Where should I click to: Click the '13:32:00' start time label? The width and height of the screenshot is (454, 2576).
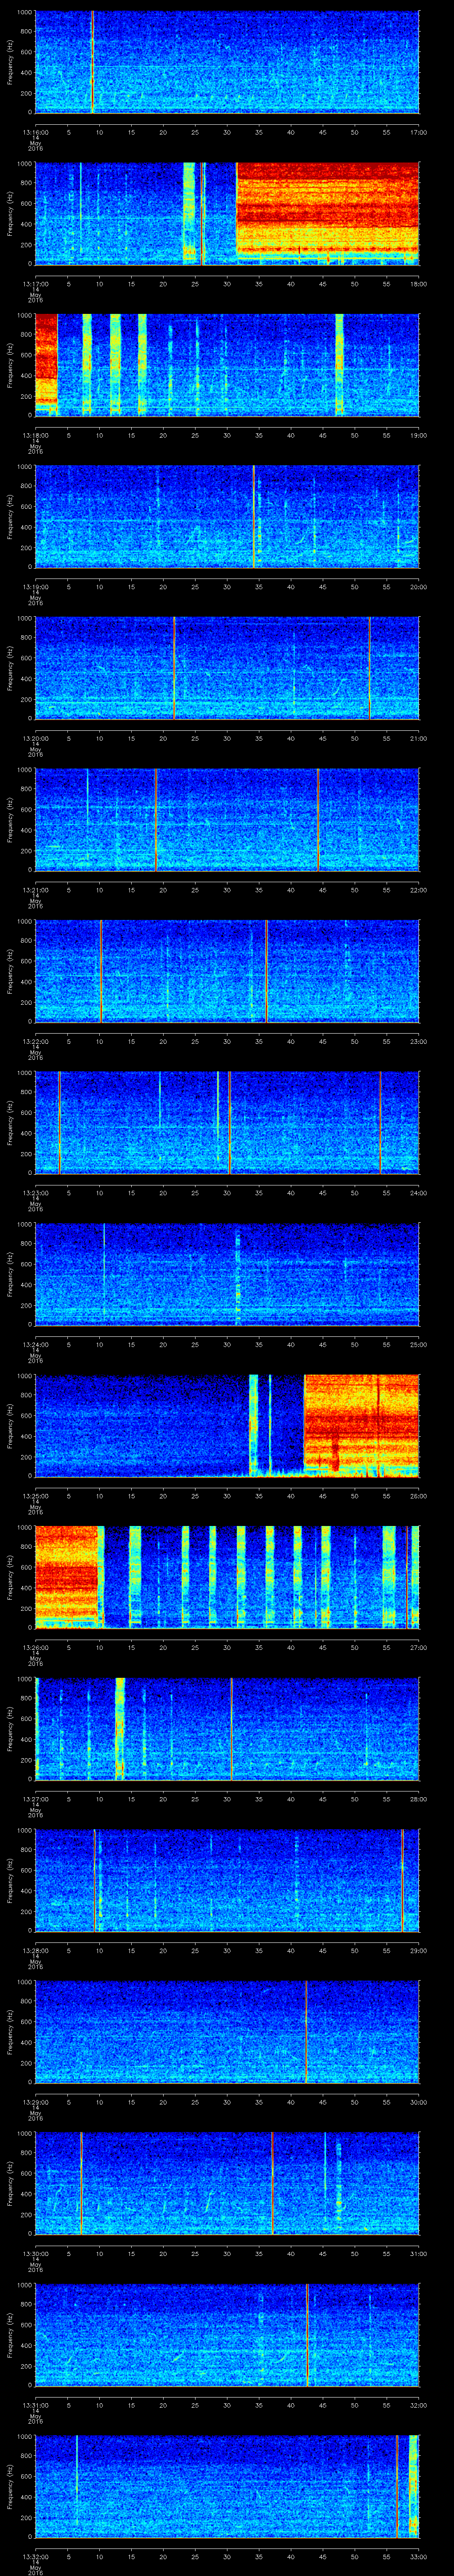35,2557
